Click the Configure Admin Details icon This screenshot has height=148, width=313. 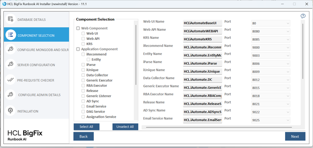click(x=11, y=95)
